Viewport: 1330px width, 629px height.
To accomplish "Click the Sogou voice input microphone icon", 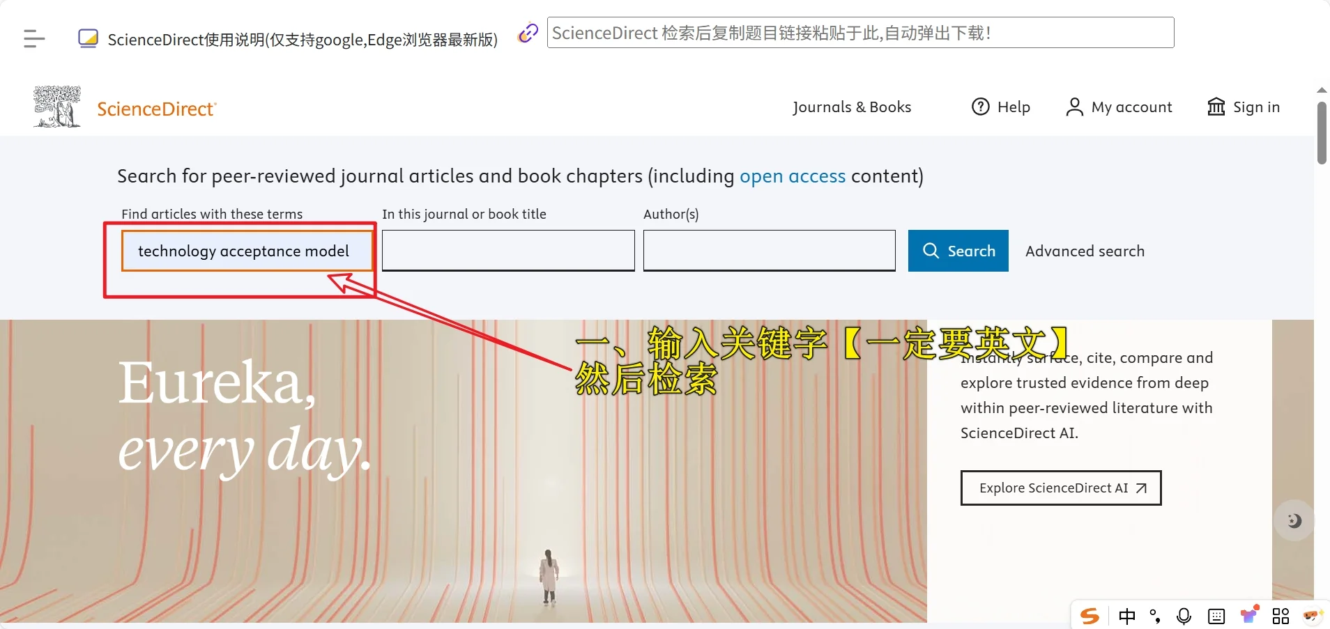I will coord(1184,616).
